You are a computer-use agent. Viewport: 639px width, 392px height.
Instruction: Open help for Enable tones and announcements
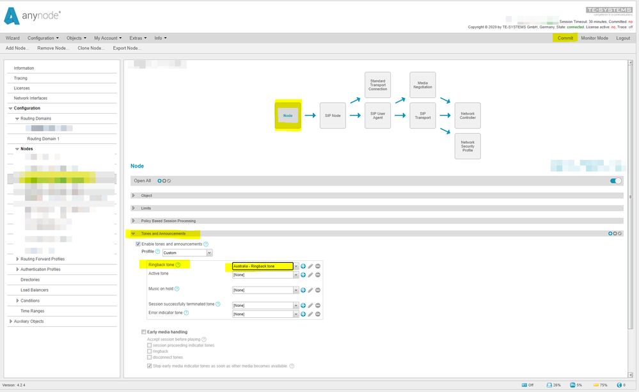pos(206,244)
